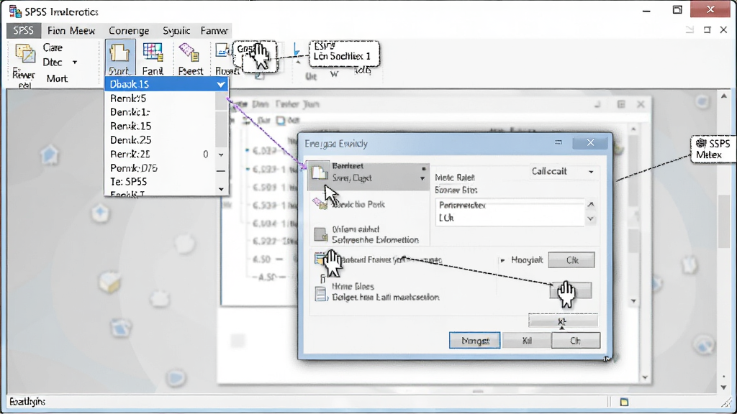Collapse the open list using the Dbauk 15 chevron
Image resolution: width=737 pixels, height=414 pixels.
tap(220, 85)
